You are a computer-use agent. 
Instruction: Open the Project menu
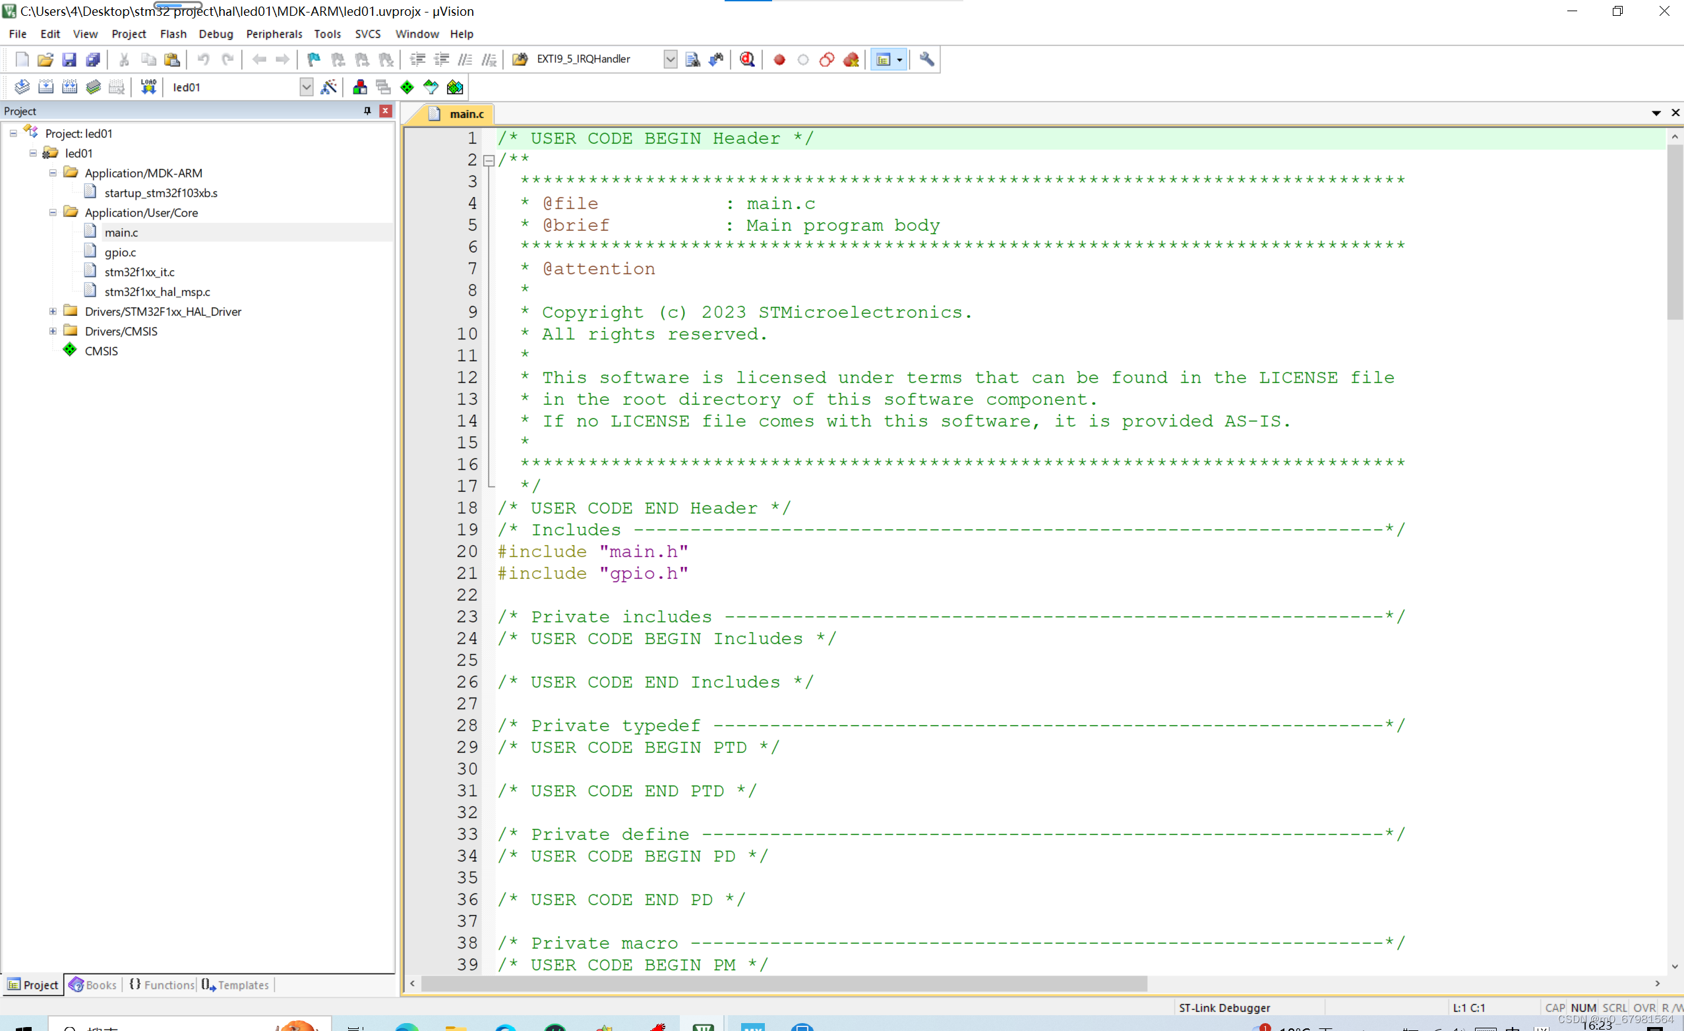click(129, 34)
